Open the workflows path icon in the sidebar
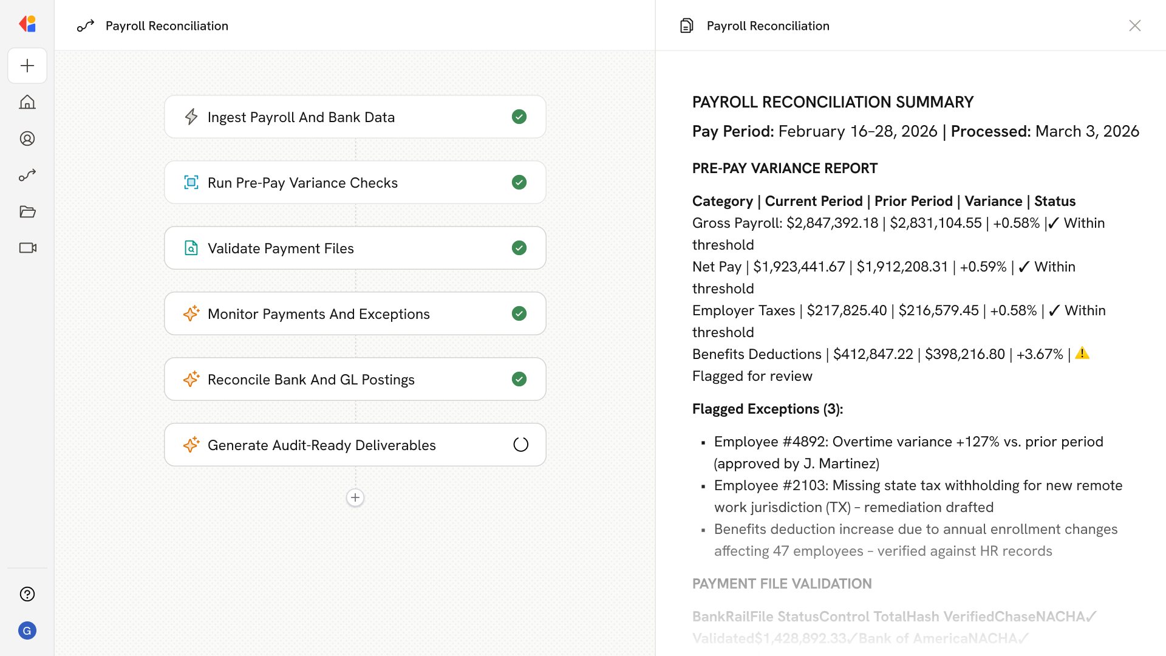Screen dimensions: 1166x656 pyautogui.click(x=27, y=175)
